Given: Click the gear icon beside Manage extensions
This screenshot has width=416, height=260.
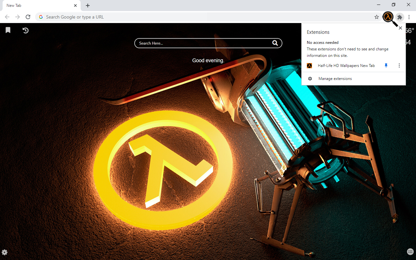Looking at the screenshot, I should [x=310, y=79].
